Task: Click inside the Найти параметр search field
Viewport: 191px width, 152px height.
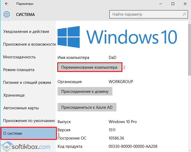Action: (x=147, y=14)
